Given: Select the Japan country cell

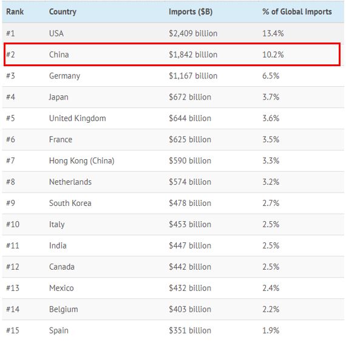Looking at the screenshot, I should [x=58, y=97].
